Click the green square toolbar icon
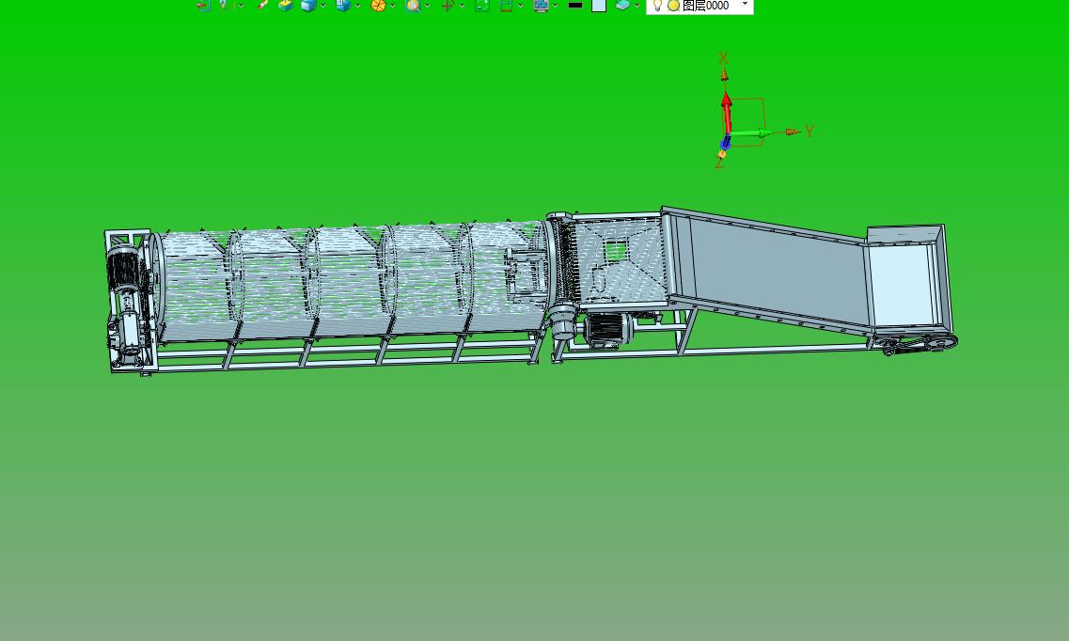The height and width of the screenshot is (641, 1069). click(482, 6)
